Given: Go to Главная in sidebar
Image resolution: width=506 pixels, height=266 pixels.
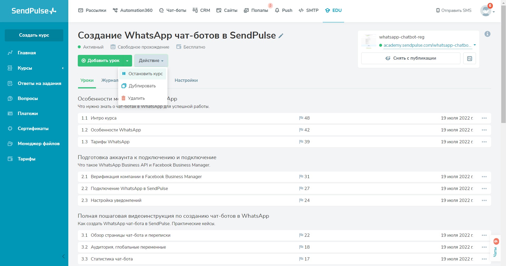Looking at the screenshot, I should tap(27, 53).
